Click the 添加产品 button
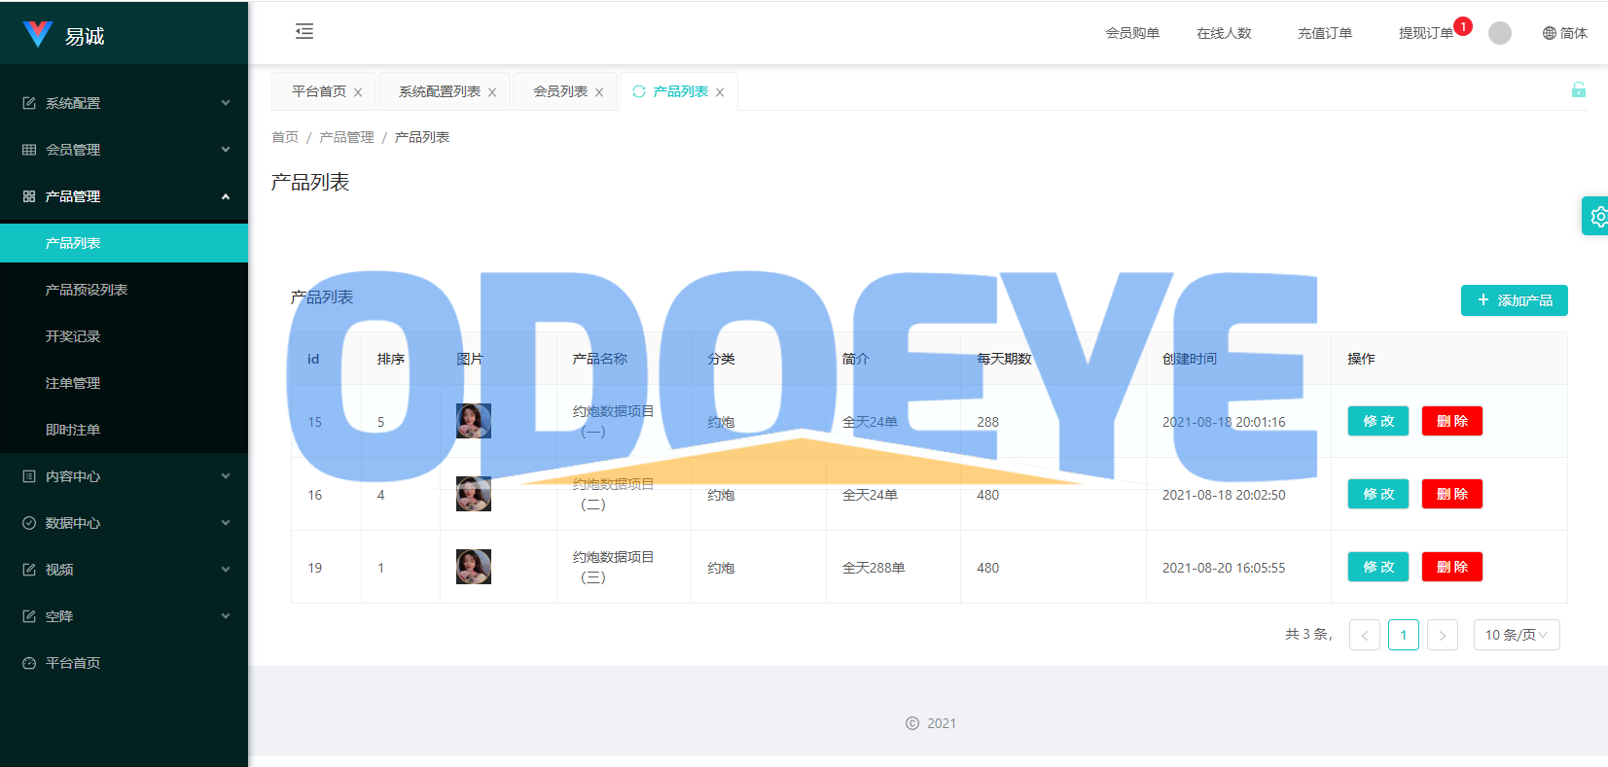 (x=1515, y=300)
